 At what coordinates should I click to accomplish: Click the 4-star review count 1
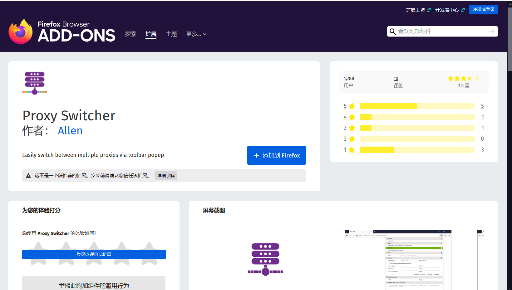pos(482,117)
